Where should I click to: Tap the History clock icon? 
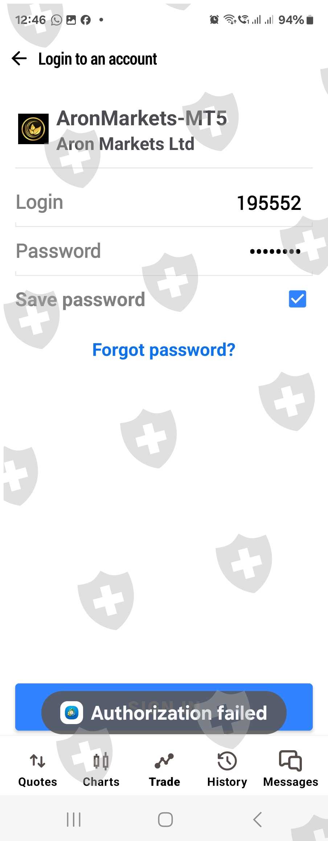click(x=227, y=761)
